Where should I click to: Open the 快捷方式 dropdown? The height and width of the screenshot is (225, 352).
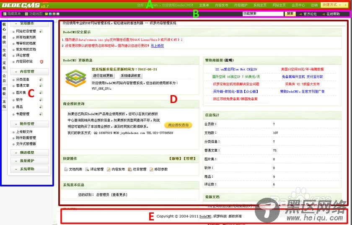332,5
